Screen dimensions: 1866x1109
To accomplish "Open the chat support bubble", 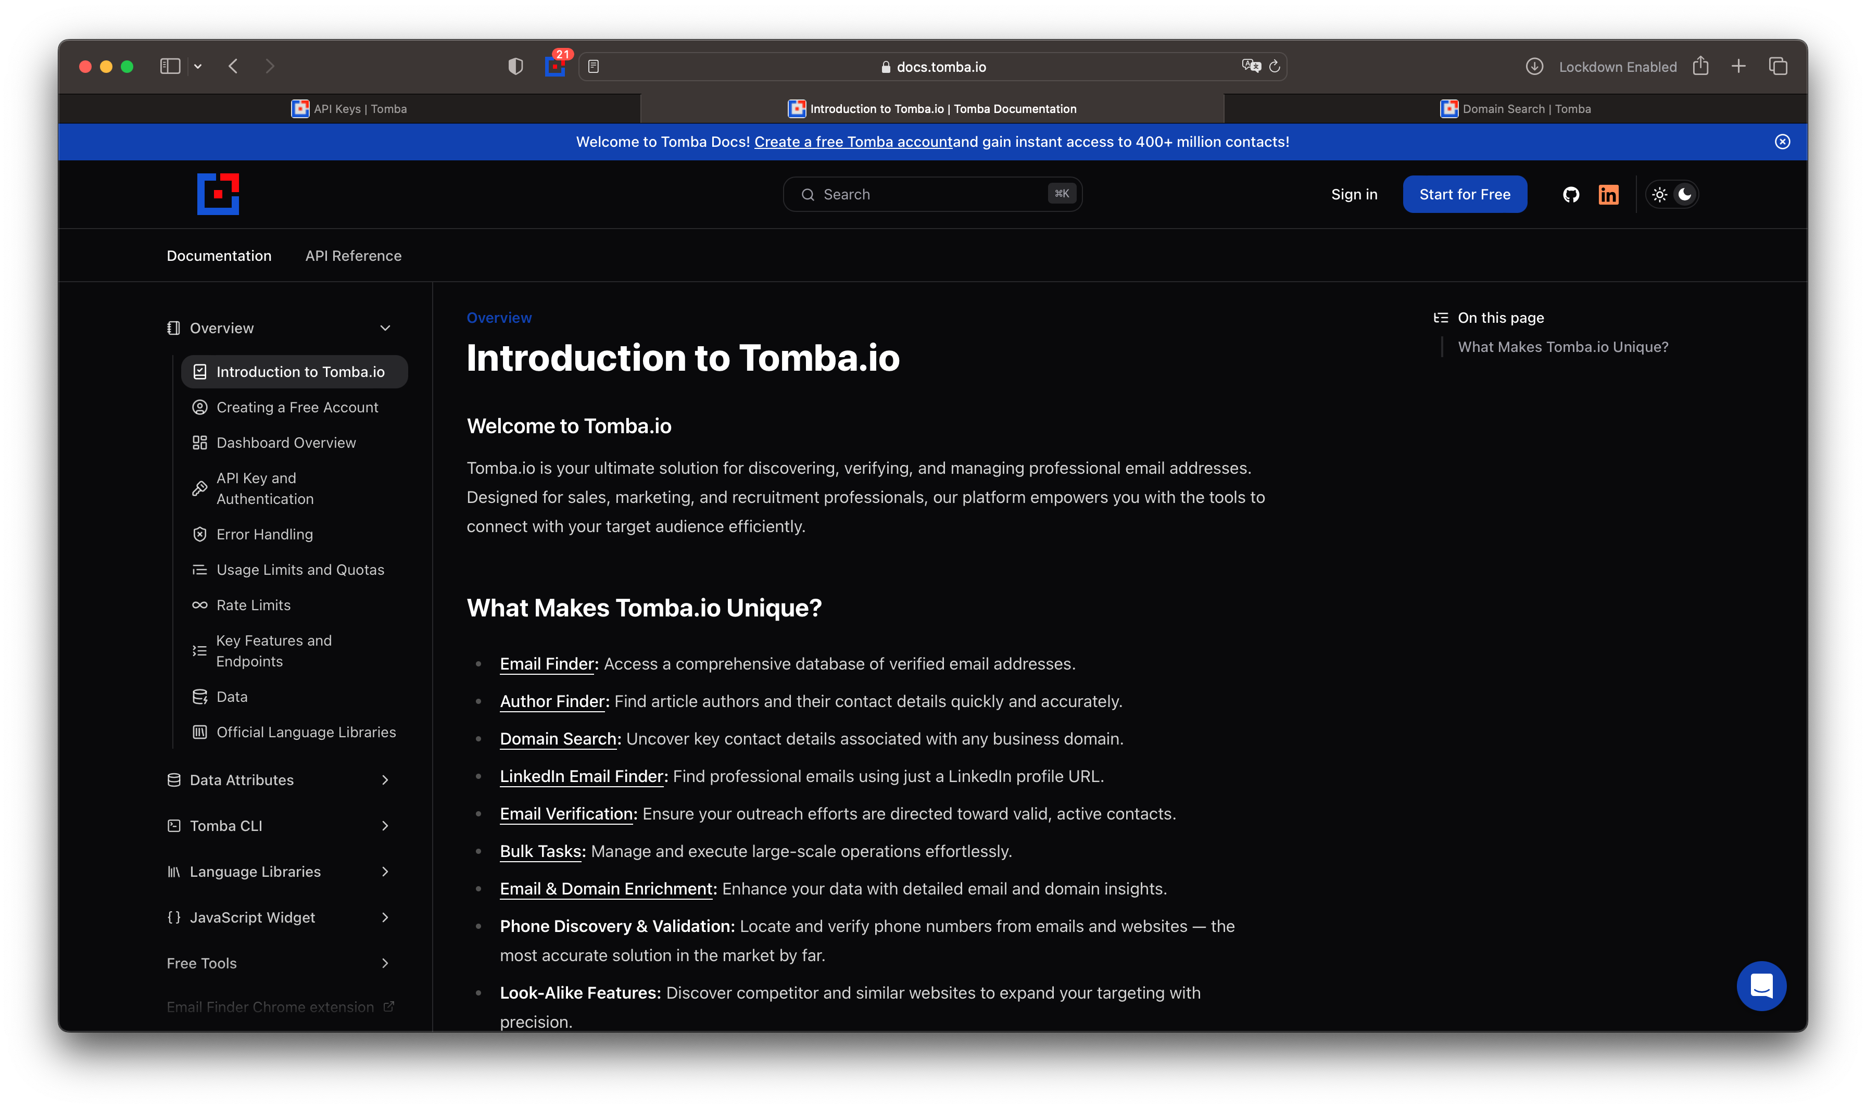I will pyautogui.click(x=1761, y=986).
